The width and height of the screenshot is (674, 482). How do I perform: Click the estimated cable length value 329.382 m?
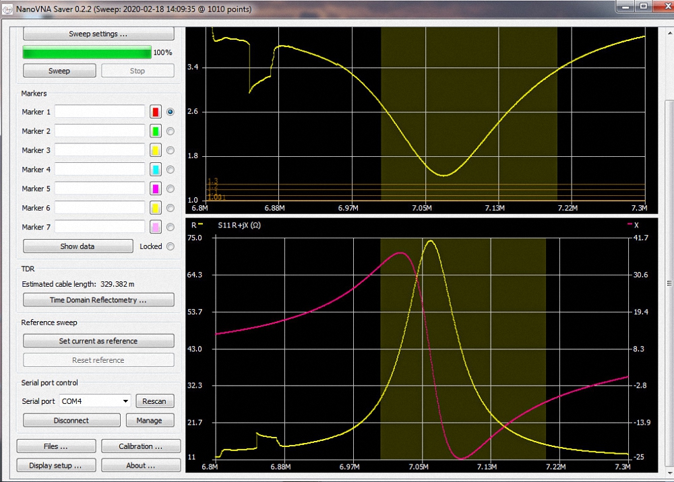[117, 284]
